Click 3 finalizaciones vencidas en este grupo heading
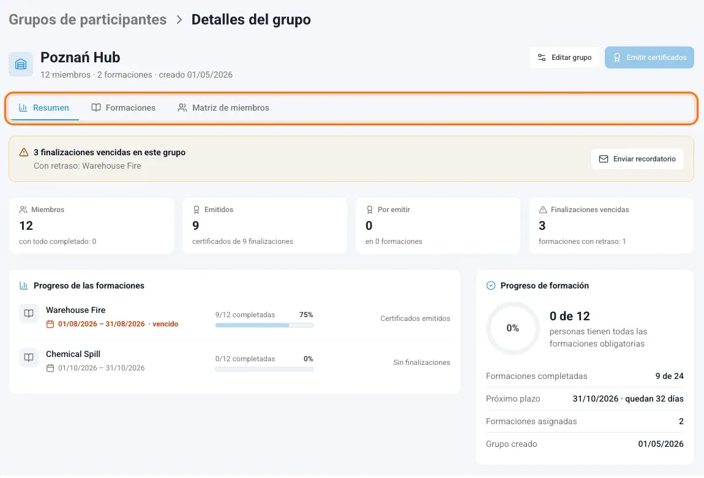The image size is (704, 478). (110, 152)
